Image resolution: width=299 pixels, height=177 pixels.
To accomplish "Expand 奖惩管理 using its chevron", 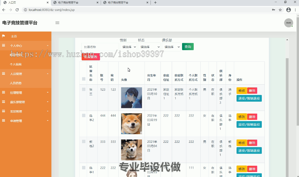I will coord(48,111).
